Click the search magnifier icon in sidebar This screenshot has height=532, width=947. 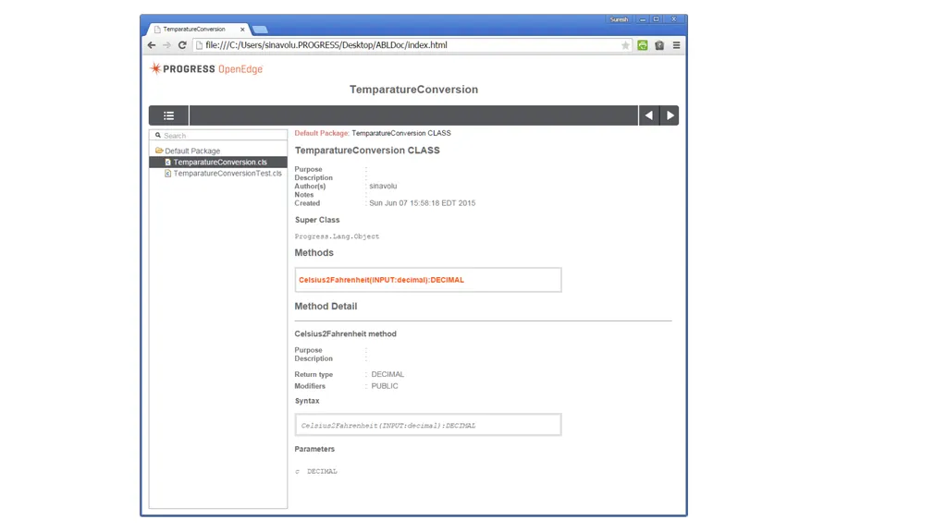157,136
